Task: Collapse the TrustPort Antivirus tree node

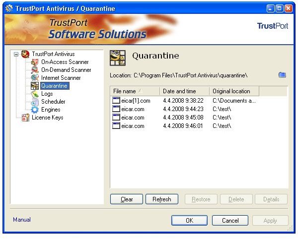Action: (x=16, y=54)
